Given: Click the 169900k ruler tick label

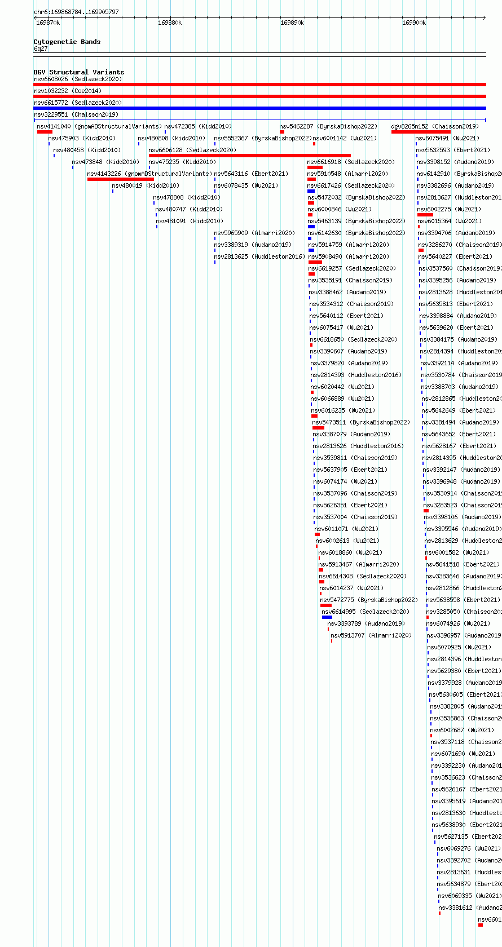Looking at the screenshot, I should coord(414,23).
